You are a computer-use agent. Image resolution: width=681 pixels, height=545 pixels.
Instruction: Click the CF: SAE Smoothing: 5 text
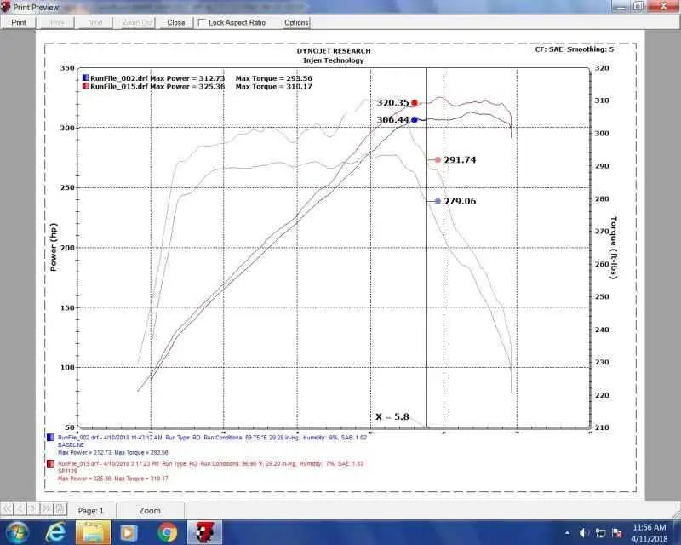point(574,49)
